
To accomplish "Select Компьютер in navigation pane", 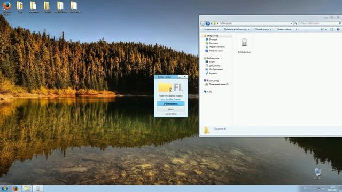I will 213,81.
